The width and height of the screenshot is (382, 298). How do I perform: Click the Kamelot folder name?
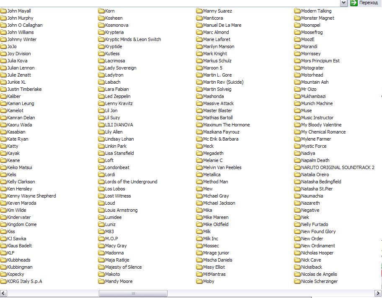(15, 110)
